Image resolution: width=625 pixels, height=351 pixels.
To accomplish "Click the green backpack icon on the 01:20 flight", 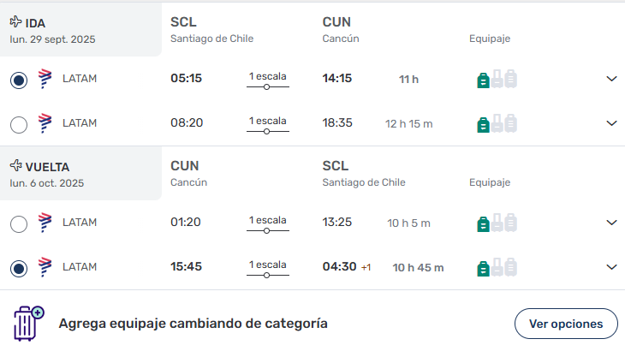I will coord(483,224).
